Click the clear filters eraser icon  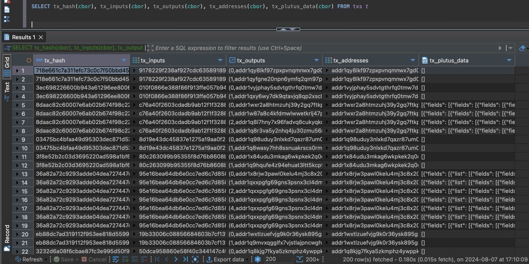click(x=522, y=48)
